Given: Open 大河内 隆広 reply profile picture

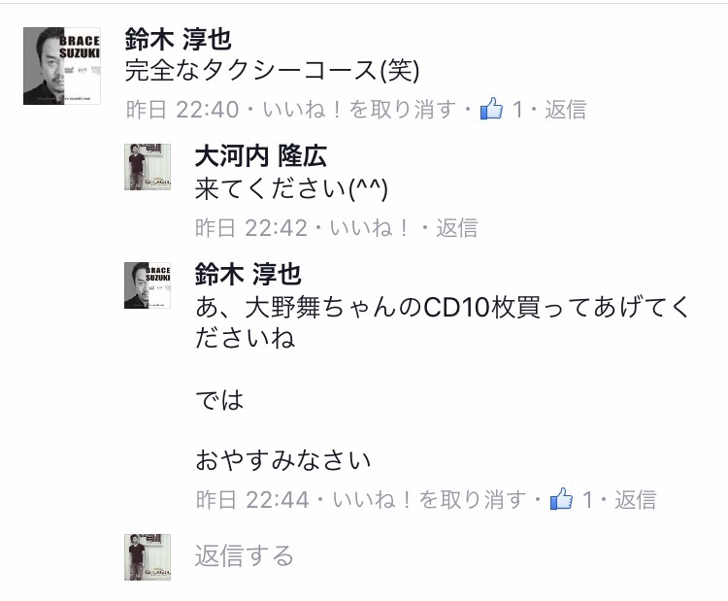Looking at the screenshot, I should (148, 167).
